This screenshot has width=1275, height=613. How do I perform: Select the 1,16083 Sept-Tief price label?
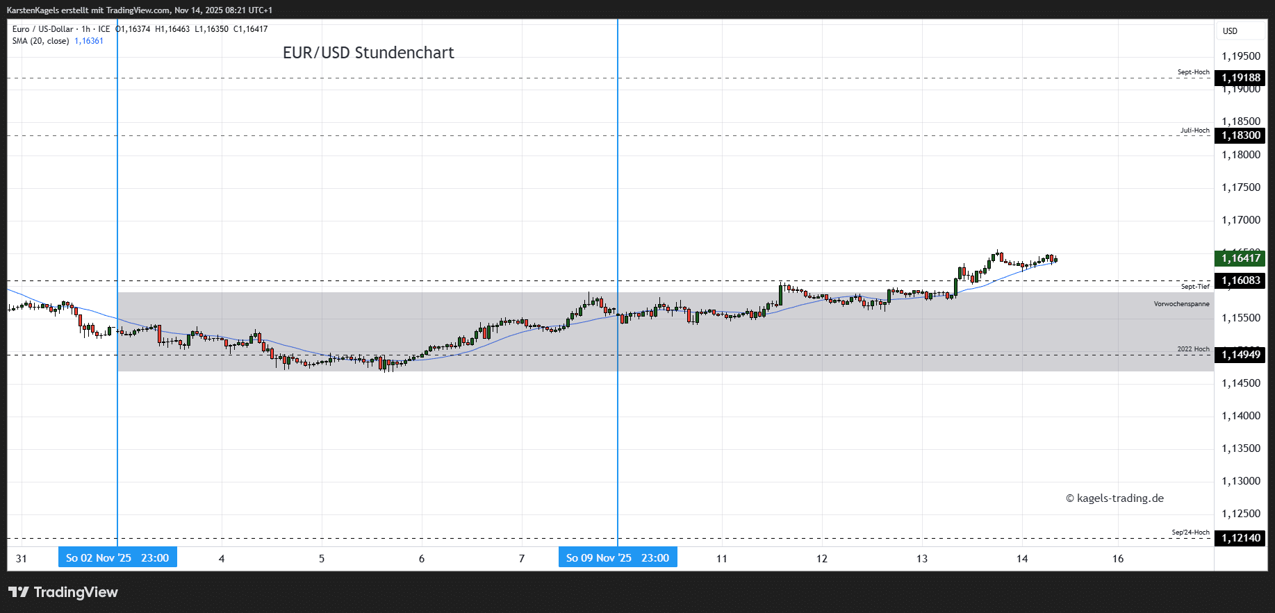pyautogui.click(x=1240, y=280)
